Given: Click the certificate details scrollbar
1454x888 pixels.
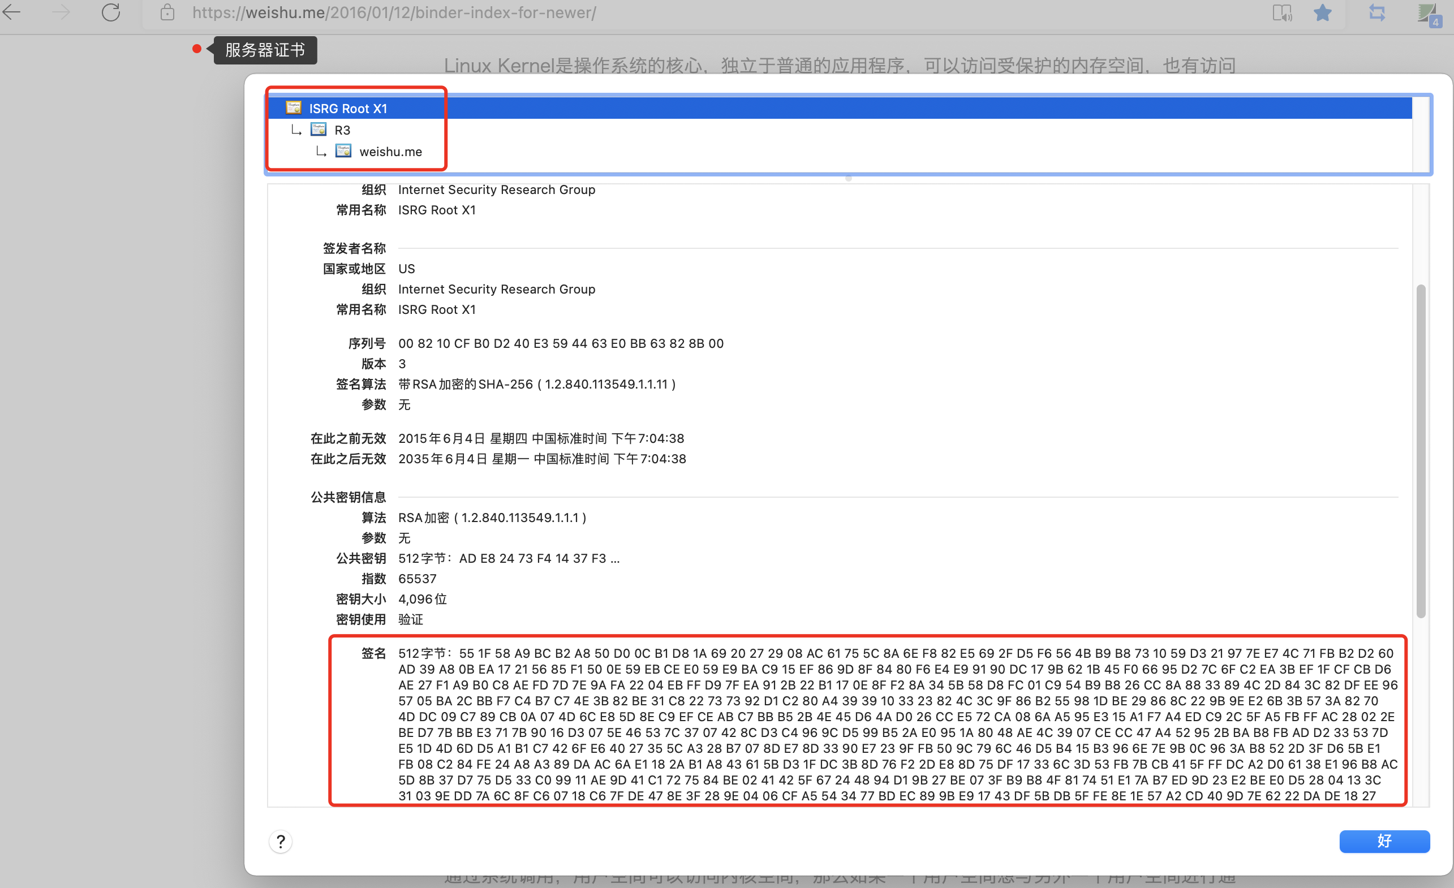Looking at the screenshot, I should (1421, 451).
